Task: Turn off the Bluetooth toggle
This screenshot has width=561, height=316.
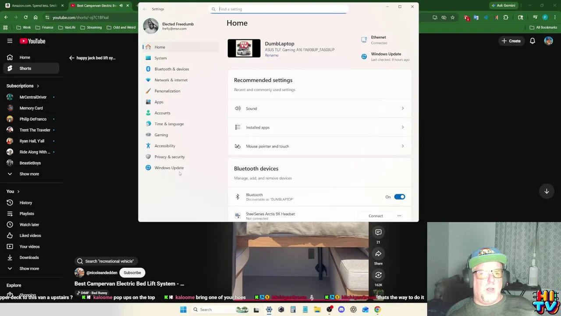Action: pos(399,197)
